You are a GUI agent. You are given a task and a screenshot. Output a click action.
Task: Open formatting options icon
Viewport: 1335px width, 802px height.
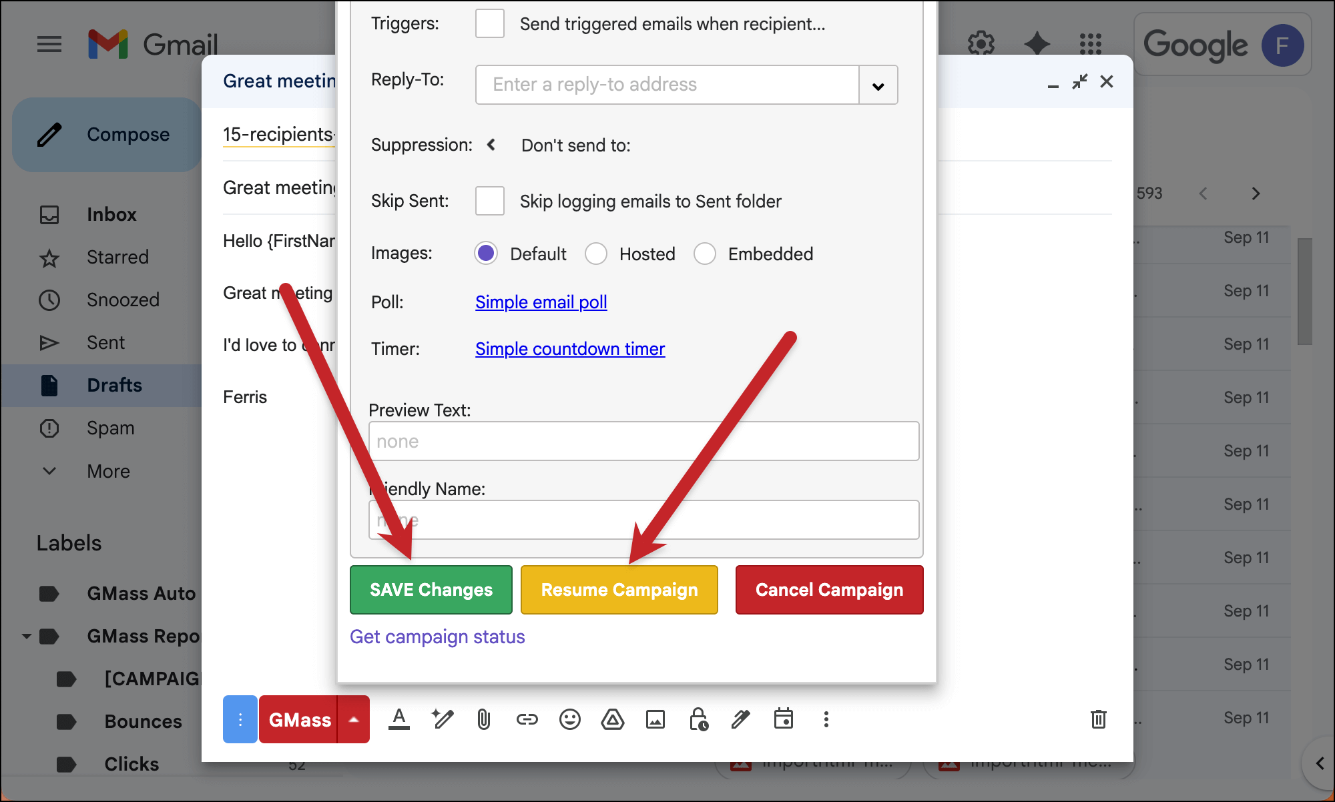(x=399, y=719)
